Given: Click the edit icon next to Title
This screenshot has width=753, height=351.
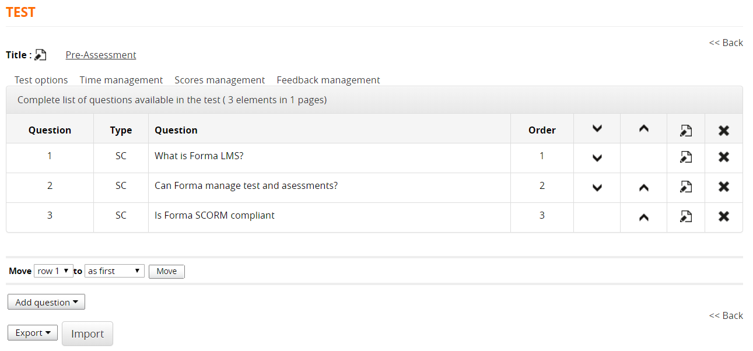Looking at the screenshot, I should [40, 55].
